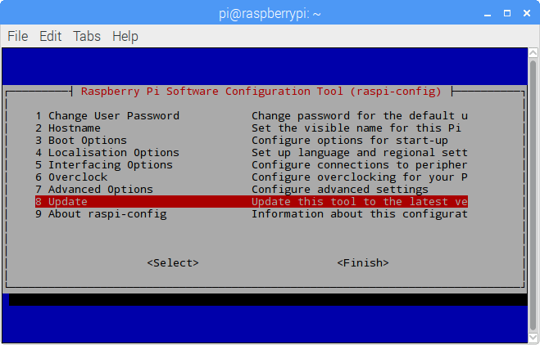
Task: Click the scrollbar down arrow
Action: (533, 338)
